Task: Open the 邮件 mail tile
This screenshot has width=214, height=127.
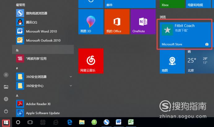Action: 130,4
